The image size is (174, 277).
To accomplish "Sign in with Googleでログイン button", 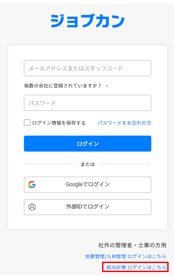I will click(x=88, y=185).
